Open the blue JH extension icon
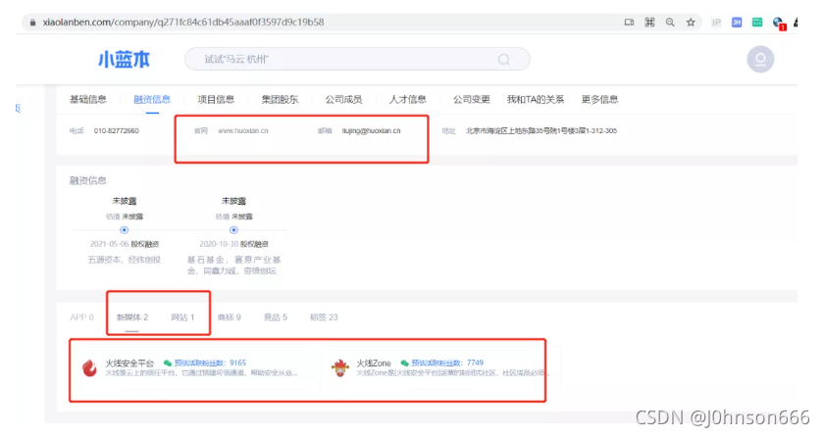The image size is (825, 437). click(737, 23)
